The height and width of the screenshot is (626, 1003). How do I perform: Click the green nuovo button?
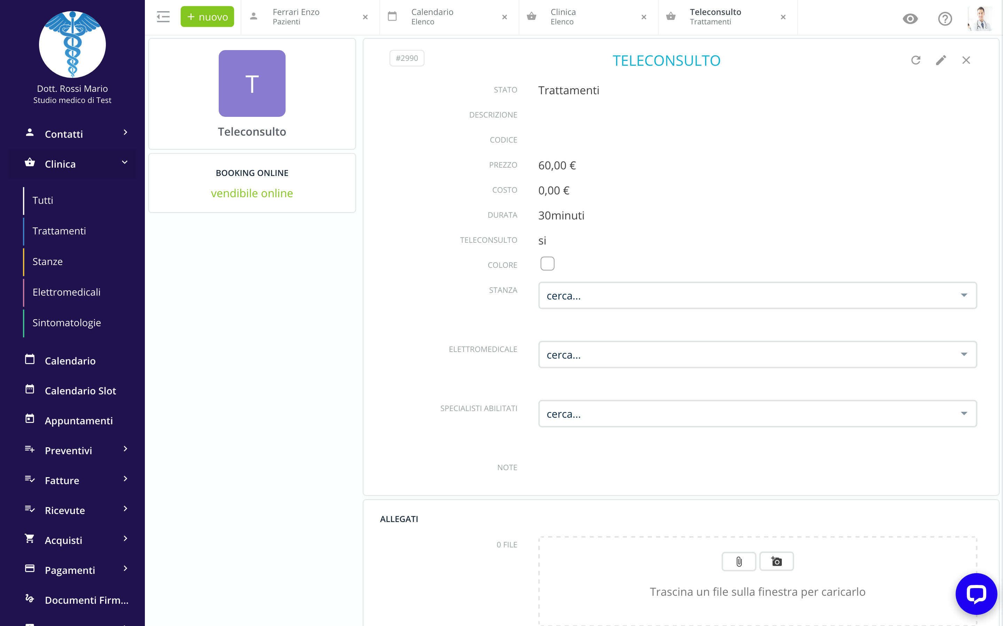pyautogui.click(x=207, y=17)
